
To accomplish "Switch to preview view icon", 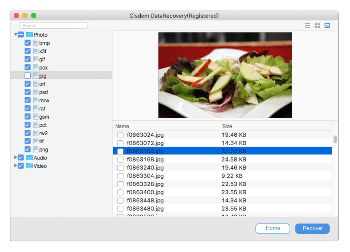I will pyautogui.click(x=327, y=25).
